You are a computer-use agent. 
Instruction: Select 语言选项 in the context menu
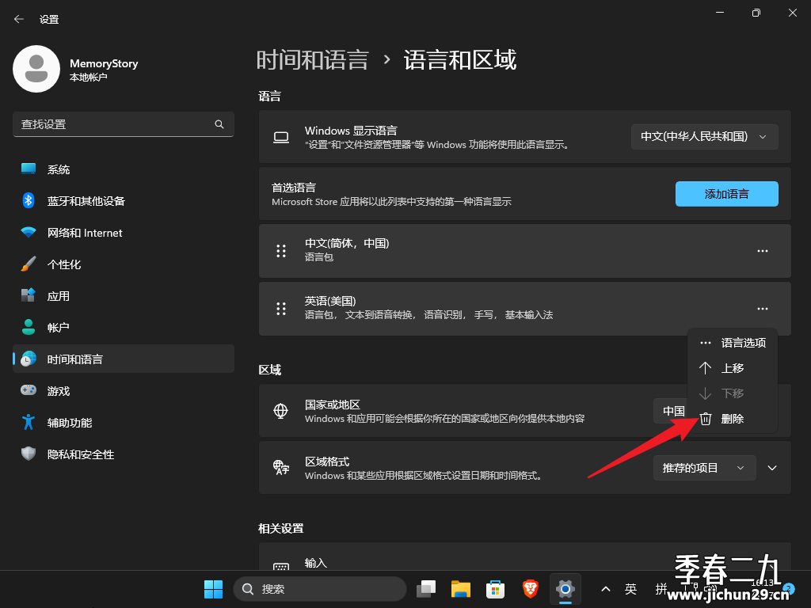point(733,343)
